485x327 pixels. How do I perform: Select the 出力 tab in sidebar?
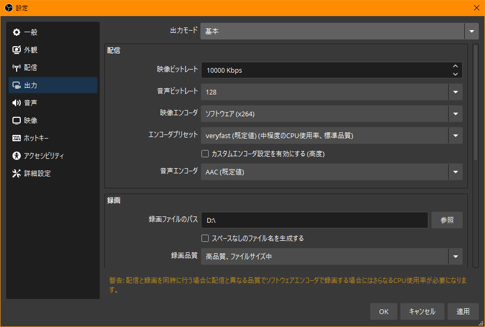(x=52, y=86)
